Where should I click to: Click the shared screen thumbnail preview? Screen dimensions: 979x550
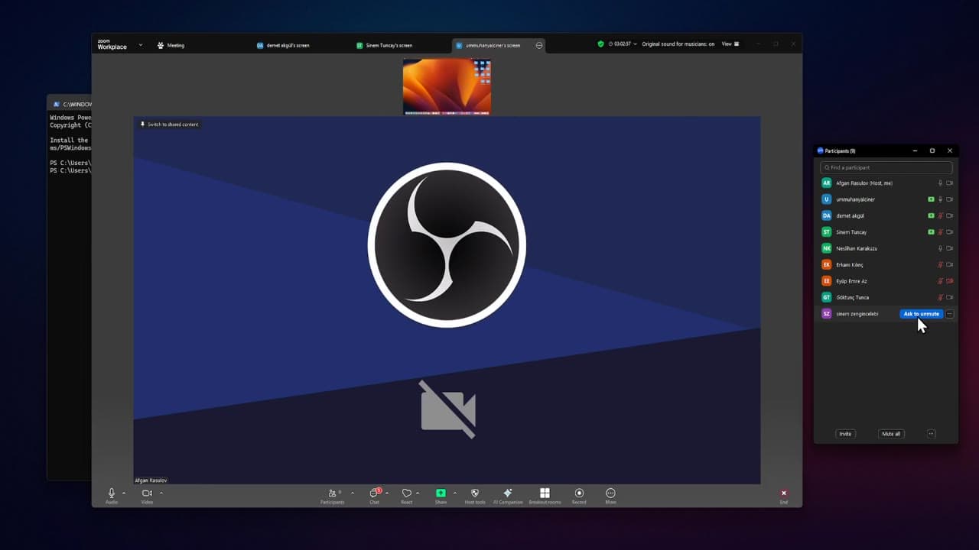447,87
